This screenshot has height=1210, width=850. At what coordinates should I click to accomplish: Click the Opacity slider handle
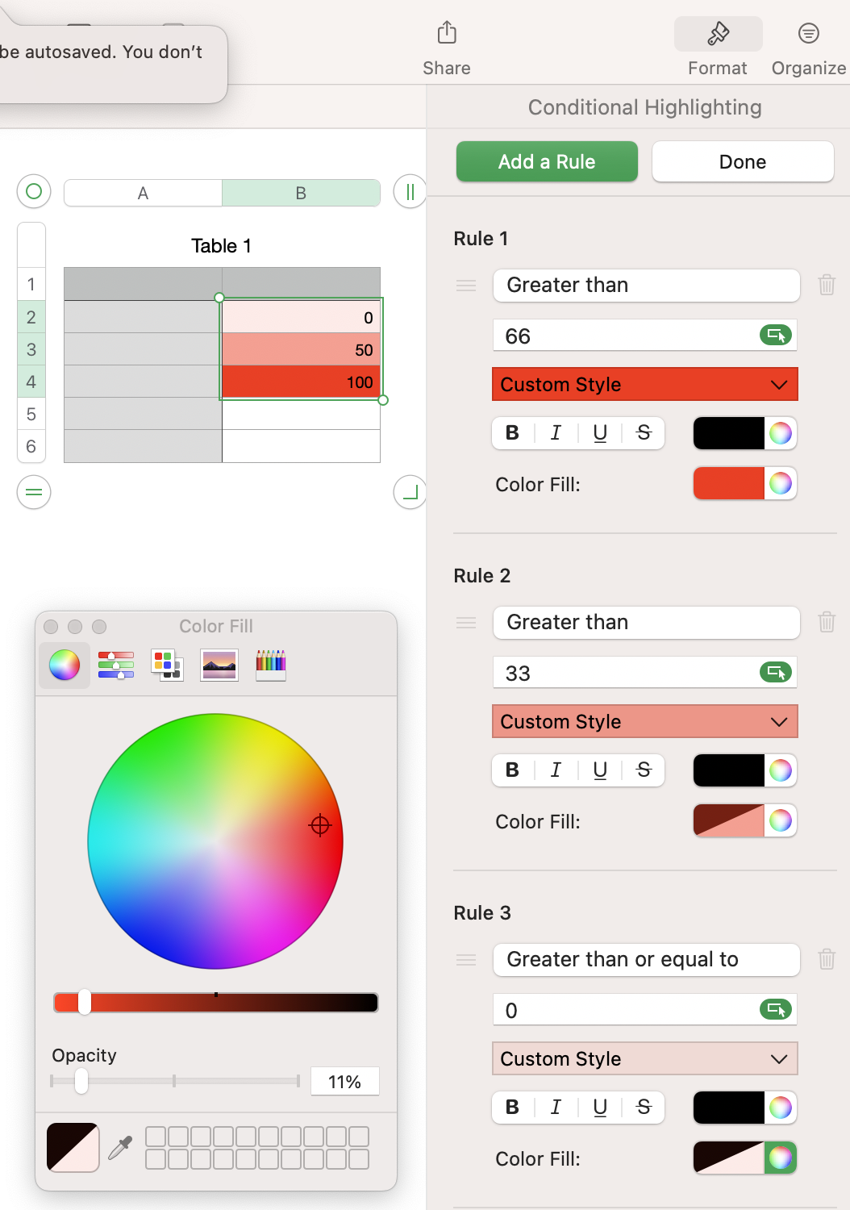tap(81, 1081)
